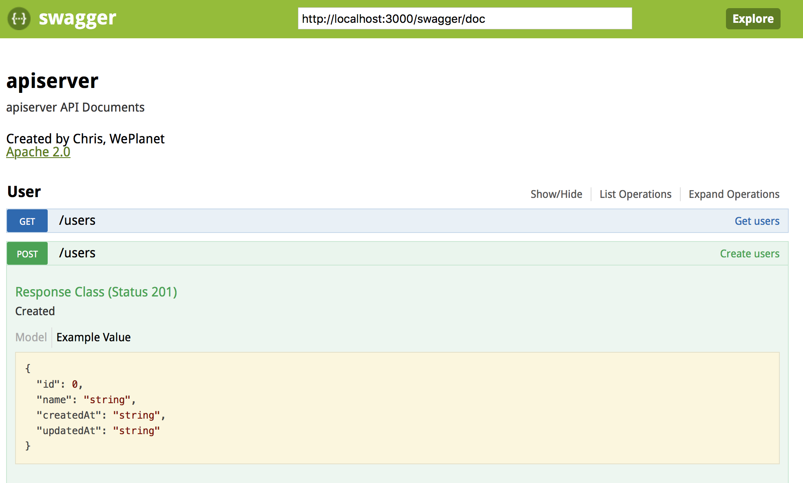
Task: Click the Get users summary link
Action: [757, 221]
